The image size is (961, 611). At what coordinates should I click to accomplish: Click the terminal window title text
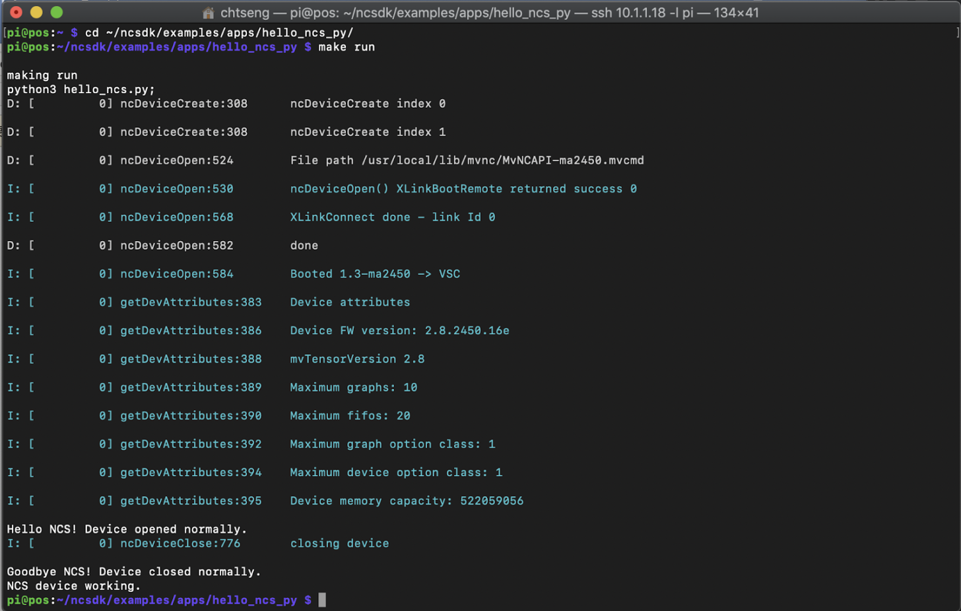(x=489, y=13)
